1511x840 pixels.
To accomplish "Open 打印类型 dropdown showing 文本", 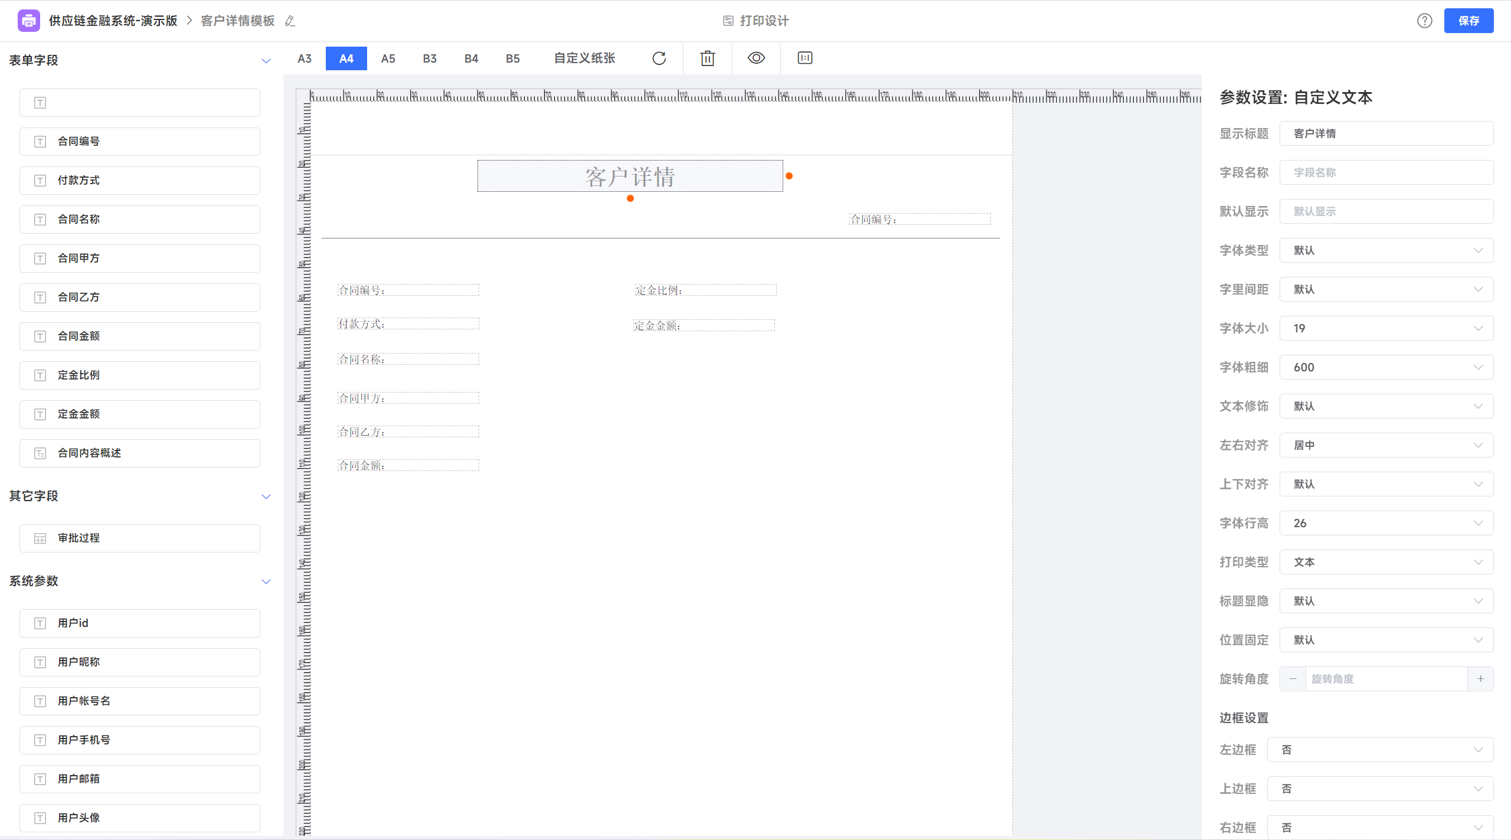I will (x=1386, y=562).
